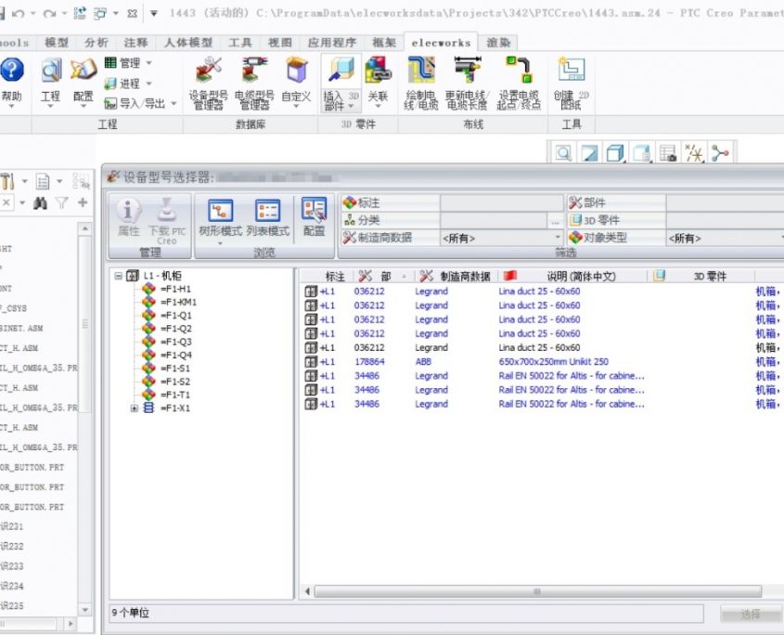
Task: Click the list show icon in model tree
Action: 43,181
